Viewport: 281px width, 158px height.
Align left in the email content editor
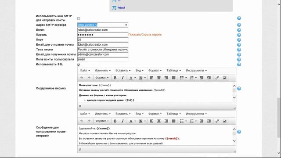click(x=151, y=78)
